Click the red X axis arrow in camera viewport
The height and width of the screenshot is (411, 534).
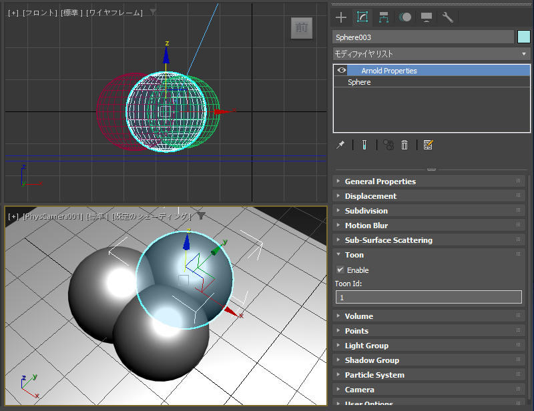click(x=230, y=312)
